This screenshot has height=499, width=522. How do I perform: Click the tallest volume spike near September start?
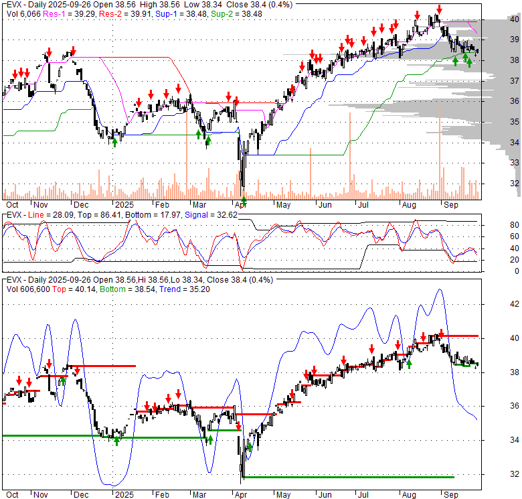(440, 151)
